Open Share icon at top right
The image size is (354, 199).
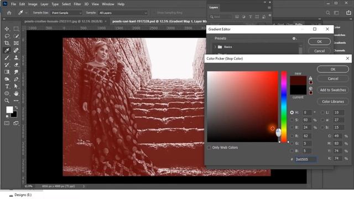(348, 13)
